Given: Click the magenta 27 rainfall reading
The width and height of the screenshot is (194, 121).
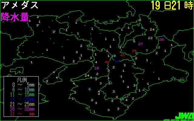Looking at the screenshot, I should (140, 44).
